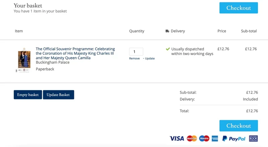268x147 pixels.
Task: Click the American Express logo
Action: pos(215,138)
